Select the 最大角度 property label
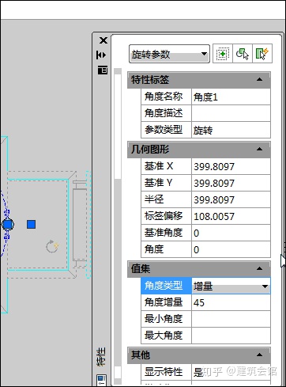Viewport: 286px width, 387px height. point(166,336)
